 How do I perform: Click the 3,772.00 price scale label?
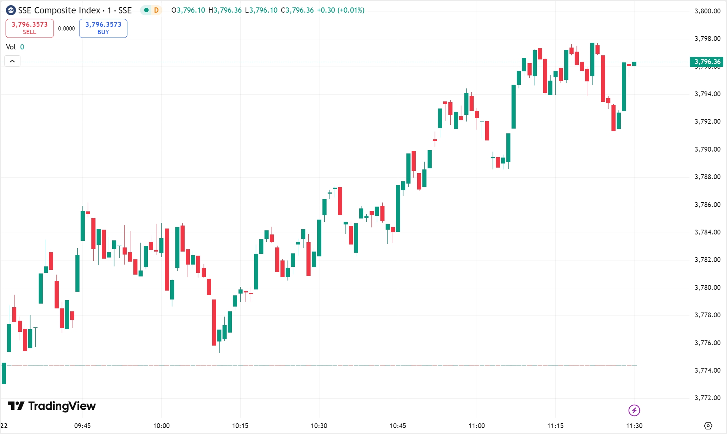tap(707, 398)
